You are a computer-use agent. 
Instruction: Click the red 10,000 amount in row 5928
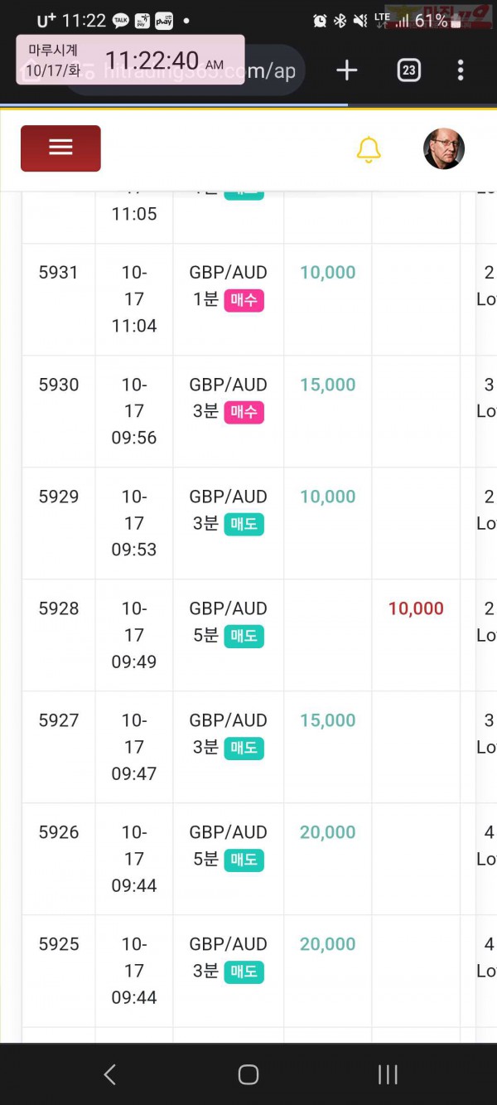point(416,608)
